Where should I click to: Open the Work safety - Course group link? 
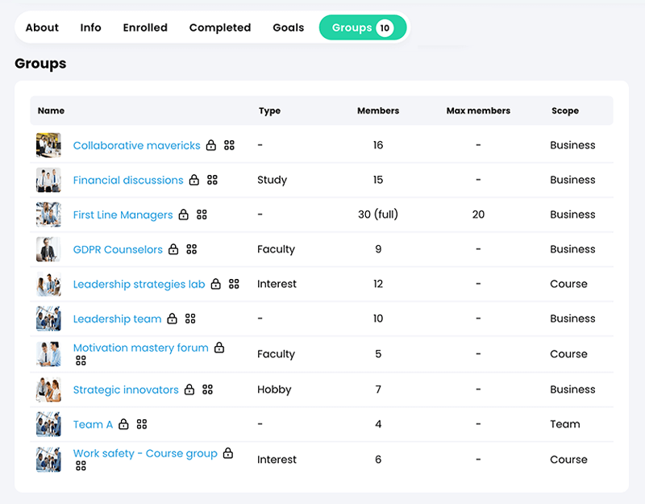tap(145, 453)
